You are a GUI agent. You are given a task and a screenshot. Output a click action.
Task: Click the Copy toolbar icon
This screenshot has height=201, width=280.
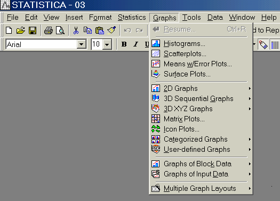87,30
